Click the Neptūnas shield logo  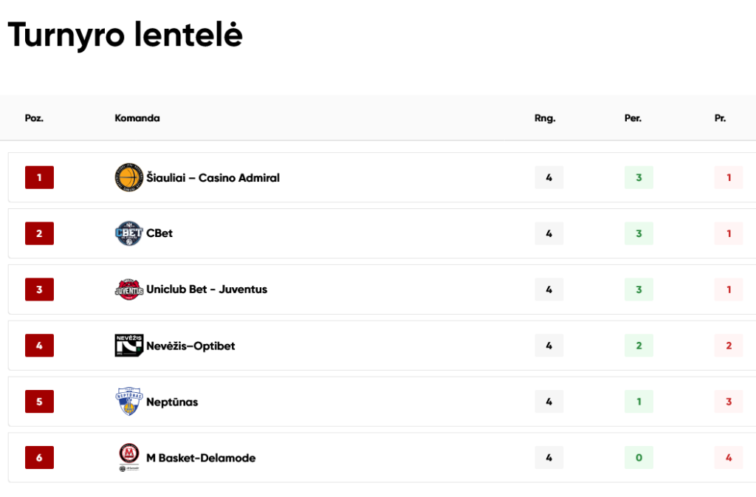click(x=128, y=401)
